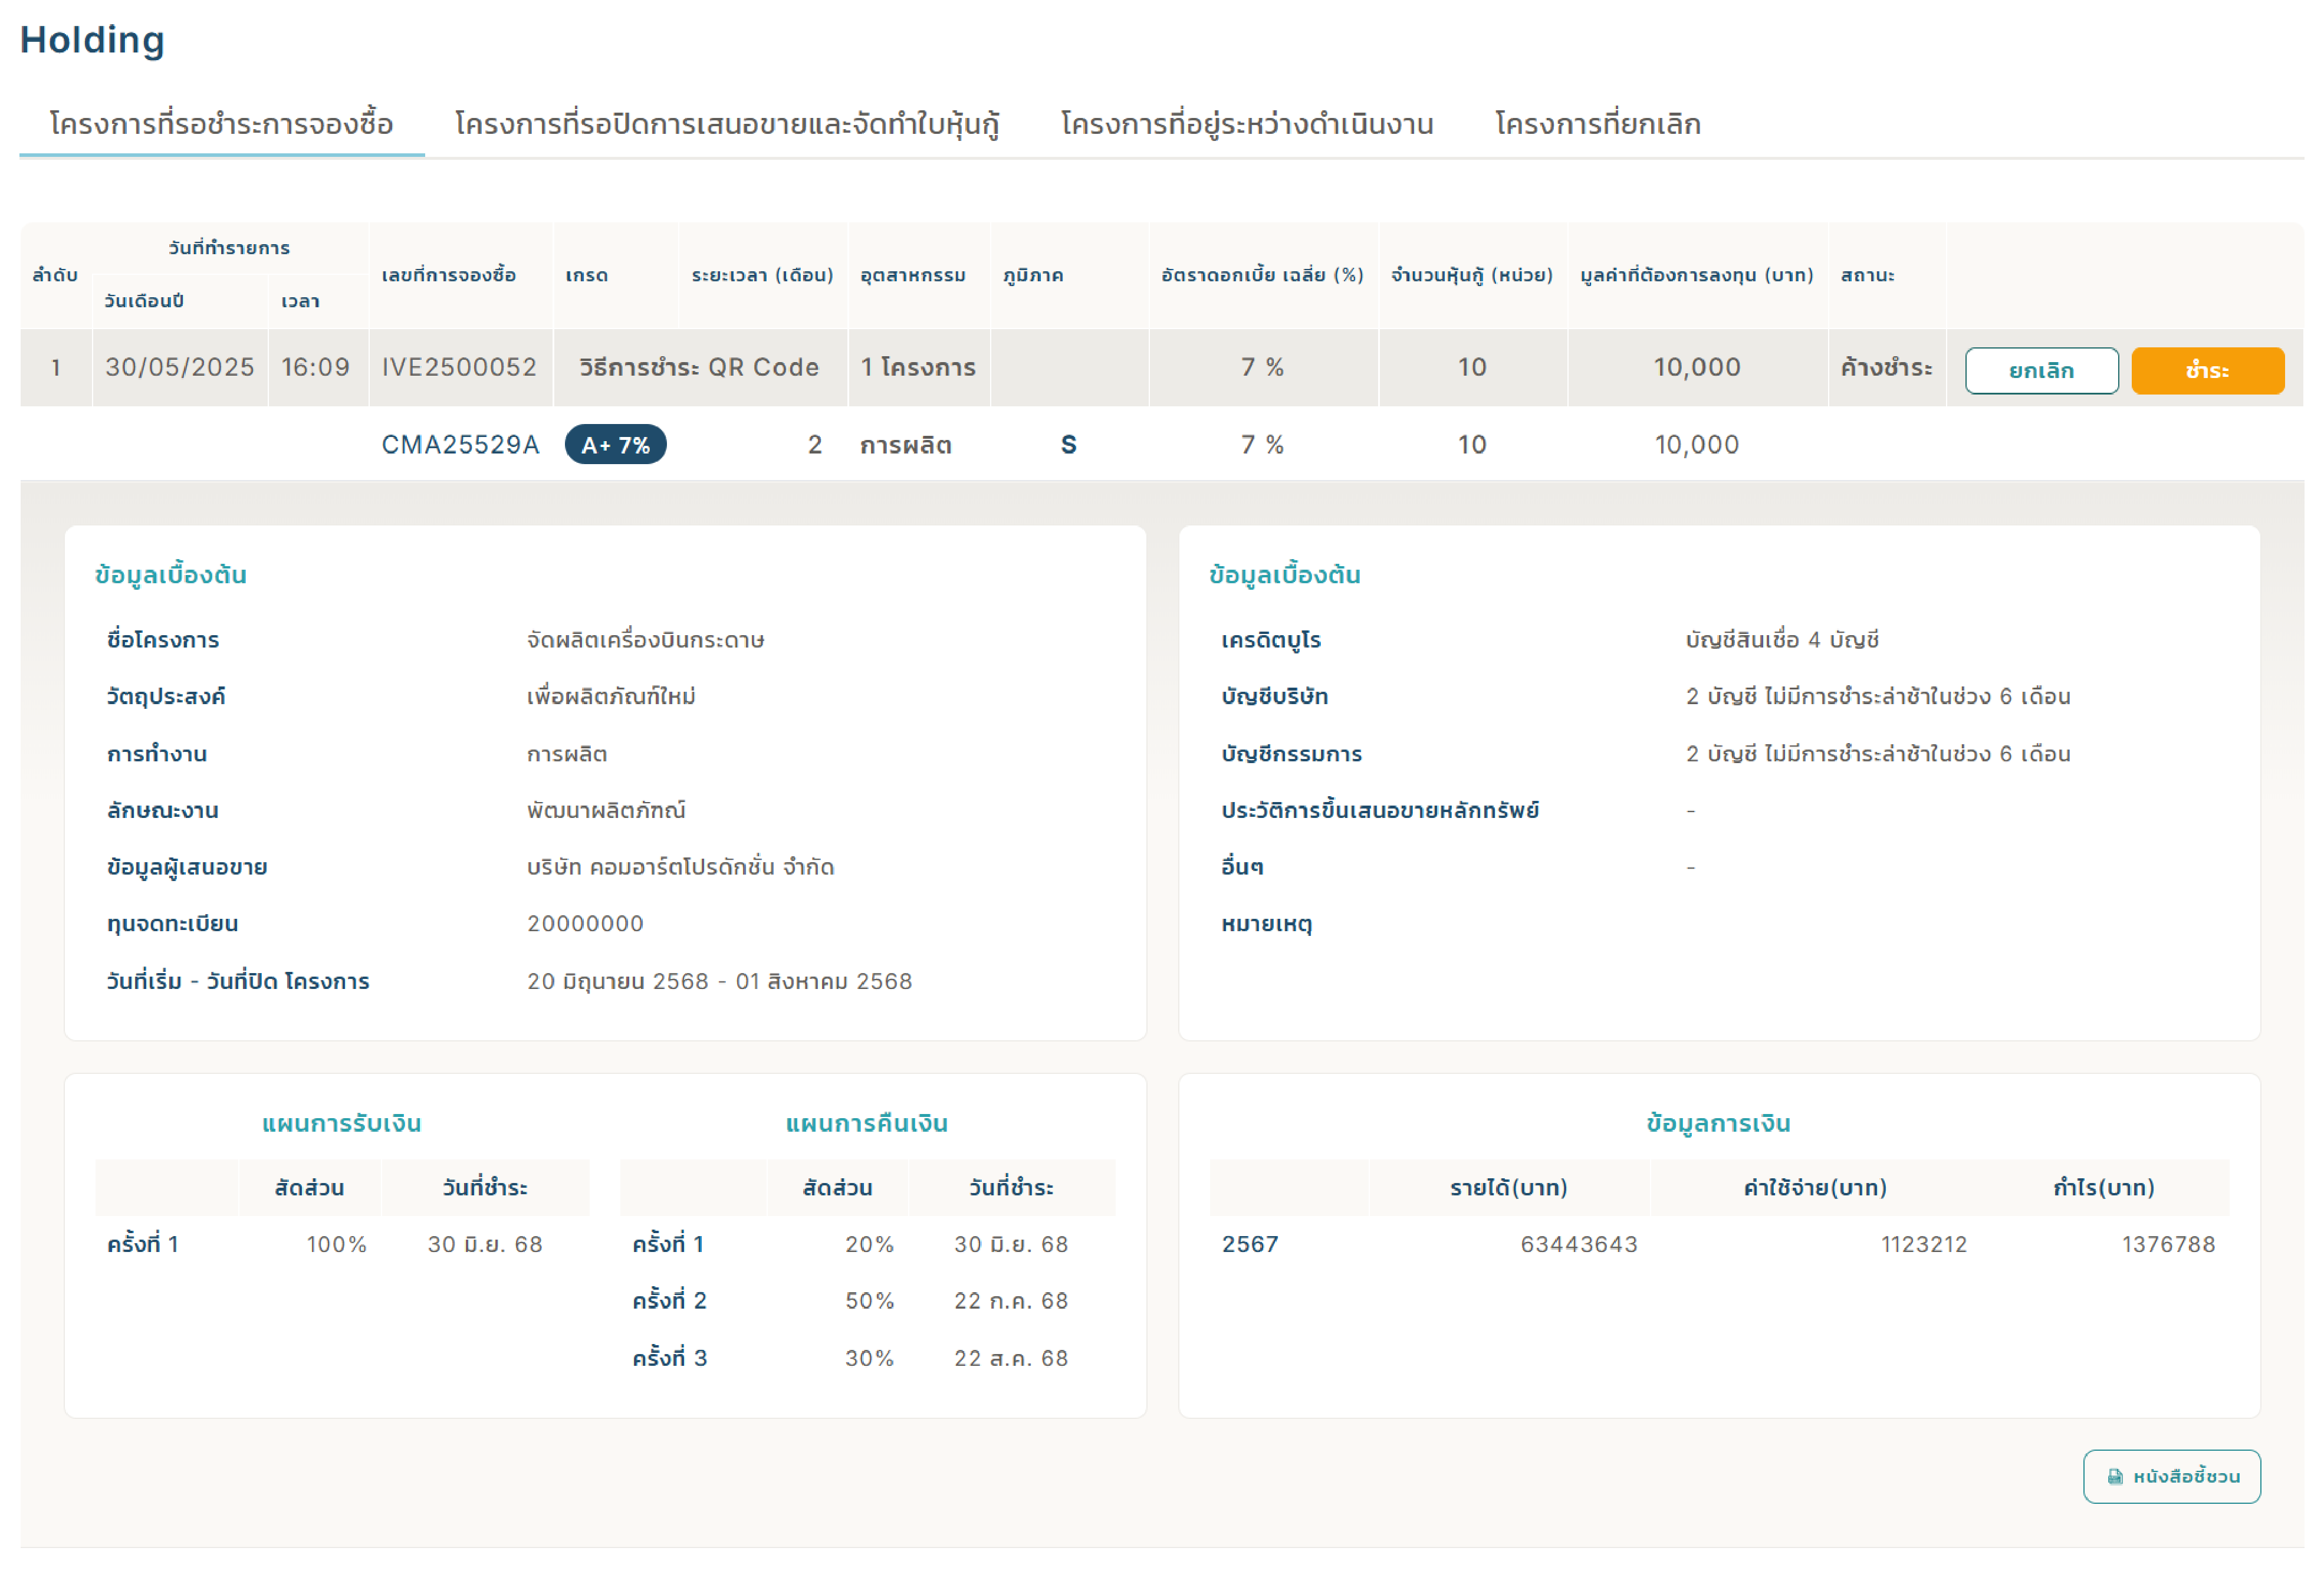Click project code CMA25529A
The height and width of the screenshot is (1574, 2324).
click(x=460, y=444)
